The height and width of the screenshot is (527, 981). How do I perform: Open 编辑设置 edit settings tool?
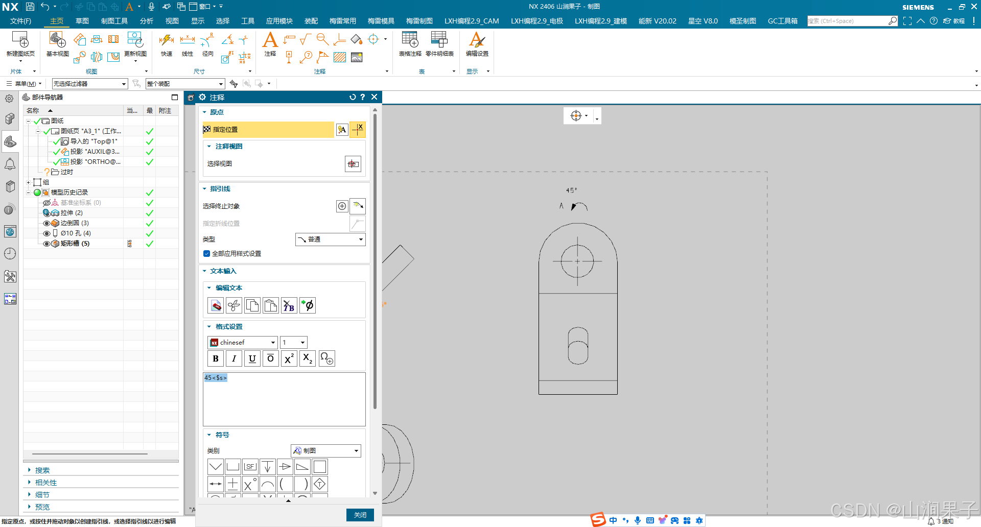pyautogui.click(x=477, y=44)
